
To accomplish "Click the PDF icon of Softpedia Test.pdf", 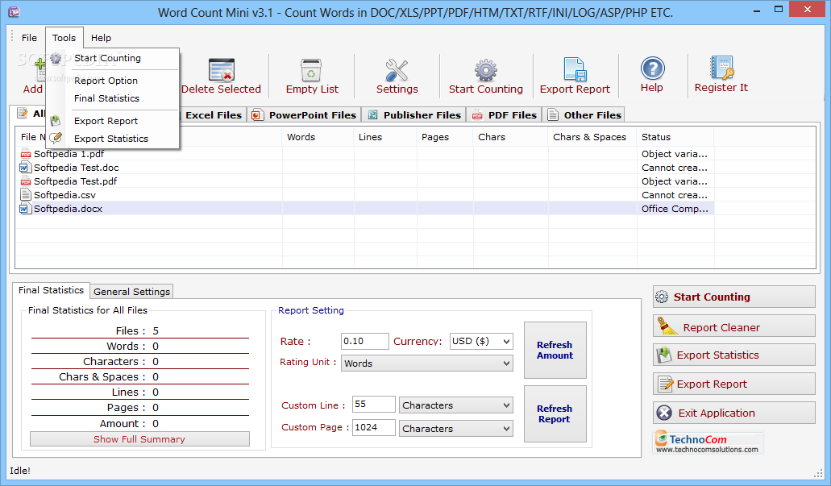I will click(26, 182).
